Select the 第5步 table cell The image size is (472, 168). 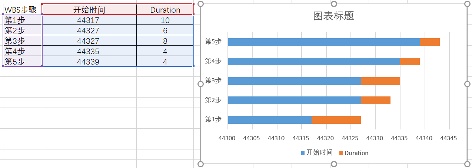[23, 62]
